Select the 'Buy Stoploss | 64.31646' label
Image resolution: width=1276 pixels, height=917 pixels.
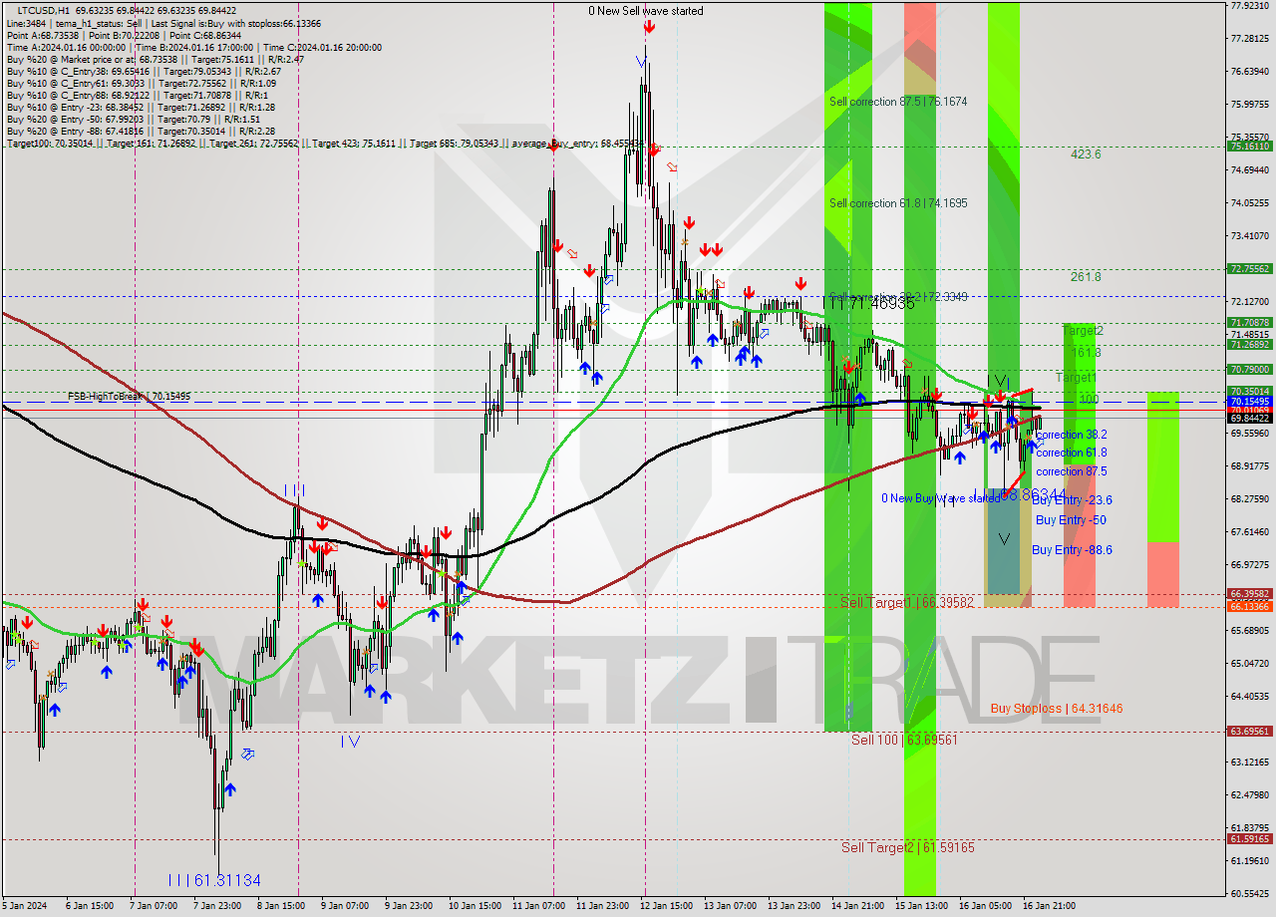[1057, 709]
